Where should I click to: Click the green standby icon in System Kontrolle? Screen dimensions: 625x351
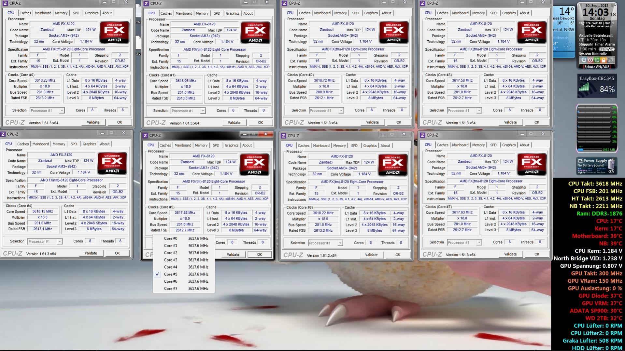click(x=597, y=60)
